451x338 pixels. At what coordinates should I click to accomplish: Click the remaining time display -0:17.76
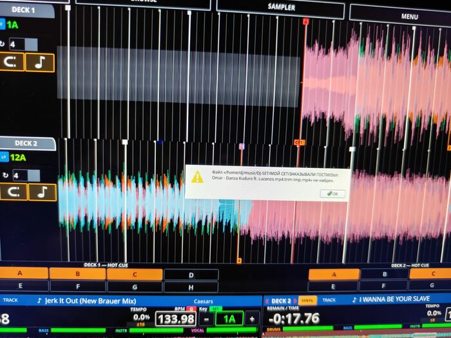coord(293,319)
